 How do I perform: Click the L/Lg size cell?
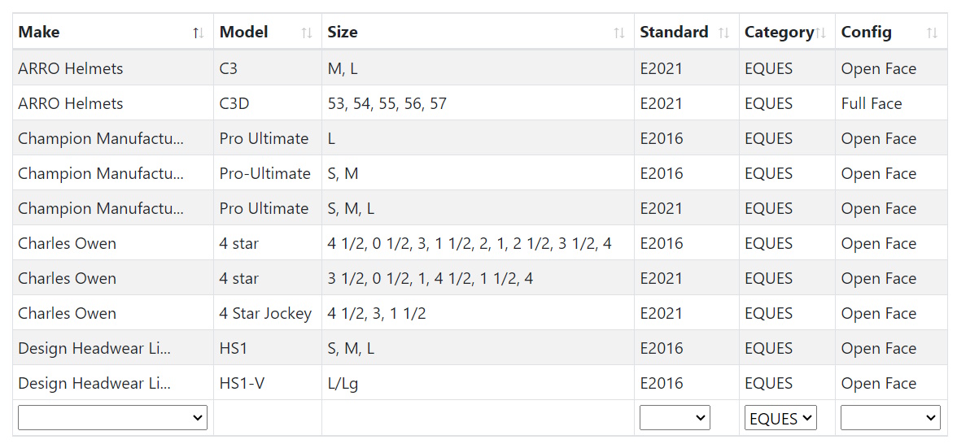tap(343, 384)
